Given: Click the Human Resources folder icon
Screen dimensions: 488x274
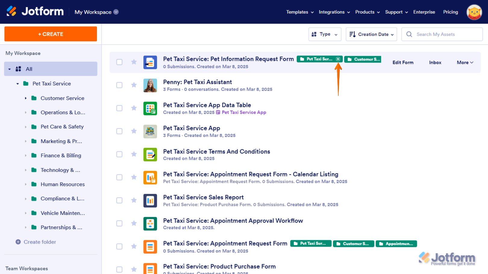Looking at the screenshot, I should 34,184.
